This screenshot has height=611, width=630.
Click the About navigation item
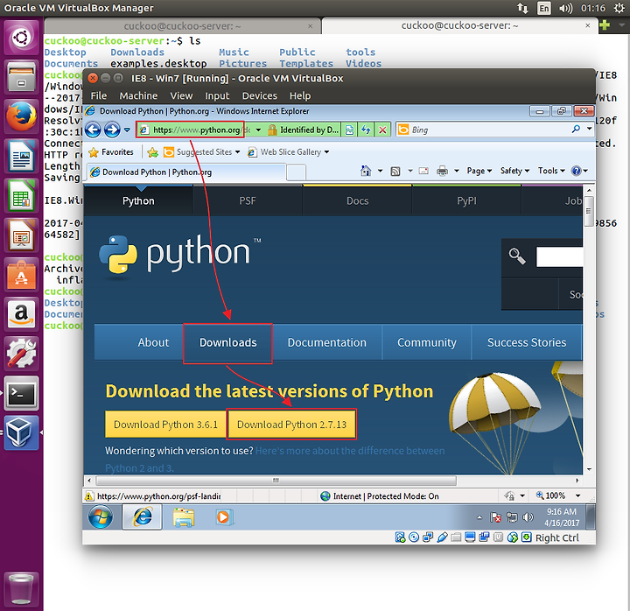pyautogui.click(x=153, y=342)
